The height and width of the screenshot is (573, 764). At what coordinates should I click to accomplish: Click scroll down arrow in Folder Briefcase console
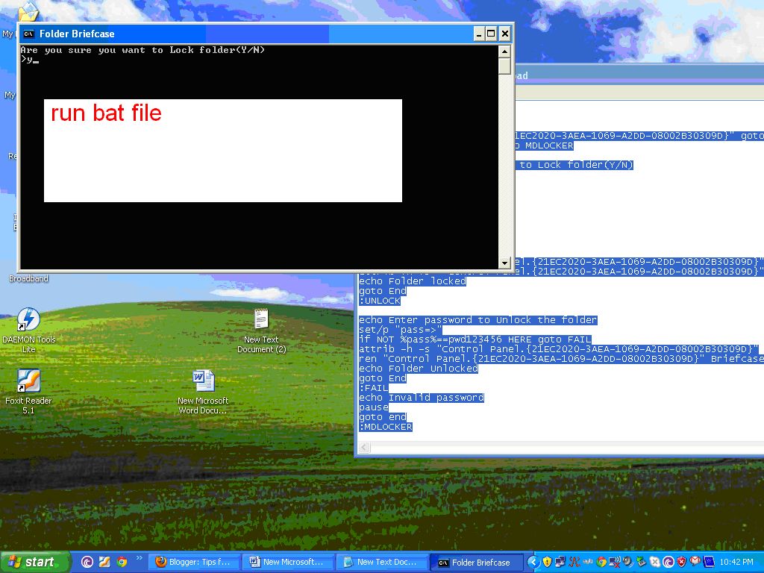point(504,263)
